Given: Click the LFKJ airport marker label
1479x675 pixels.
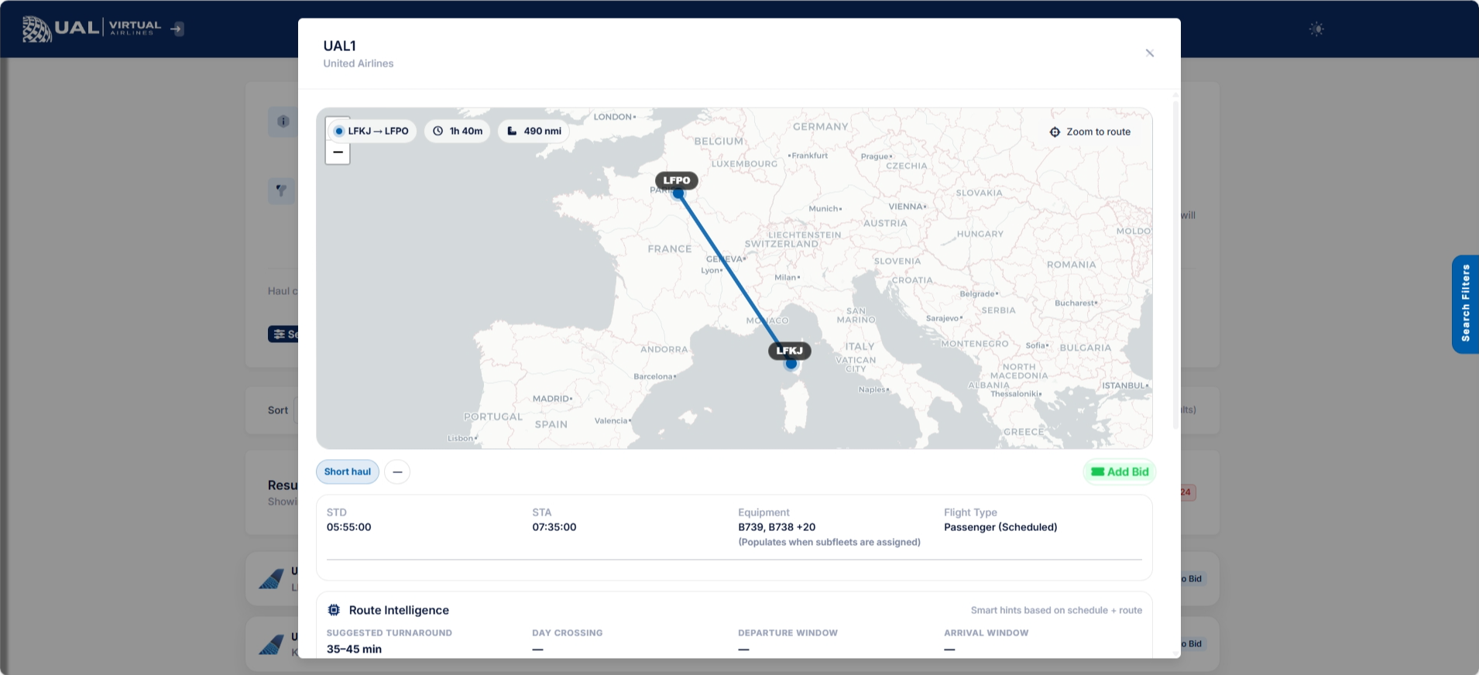Looking at the screenshot, I should 789,351.
